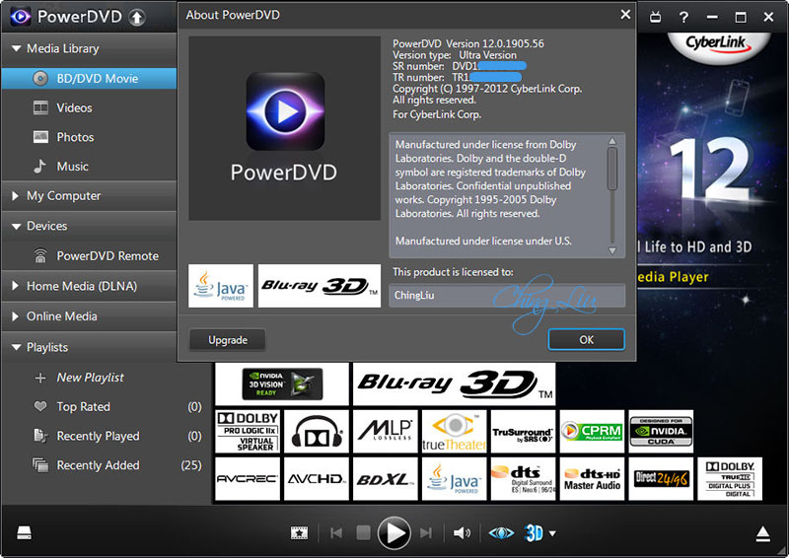Skip to next chapter
The image size is (789, 558).
[x=426, y=532]
